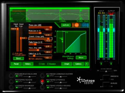The height and width of the screenshot is (93, 125).
Task: Click the Paragraphic Equalizer amount slider
Action: point(30,76)
